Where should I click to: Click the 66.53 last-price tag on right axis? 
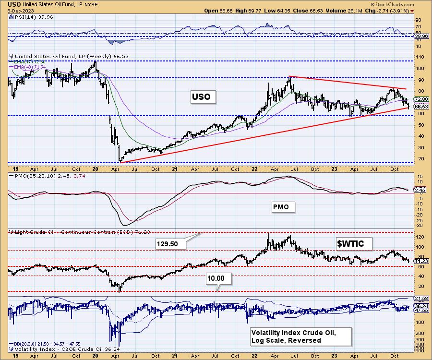421,107
